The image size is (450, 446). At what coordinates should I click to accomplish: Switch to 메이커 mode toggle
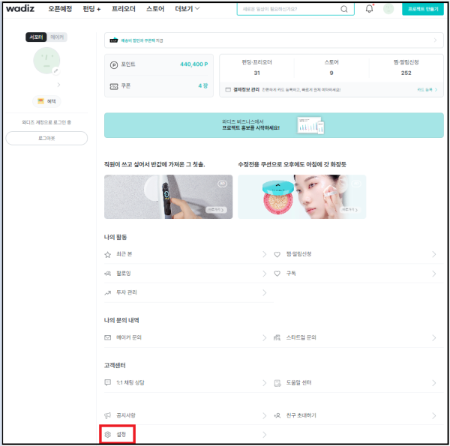pos(57,37)
